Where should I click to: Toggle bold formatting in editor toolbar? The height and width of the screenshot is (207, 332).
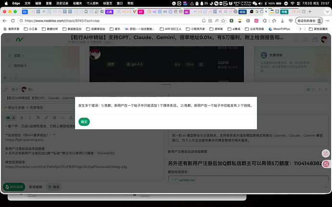click(x=22, y=118)
